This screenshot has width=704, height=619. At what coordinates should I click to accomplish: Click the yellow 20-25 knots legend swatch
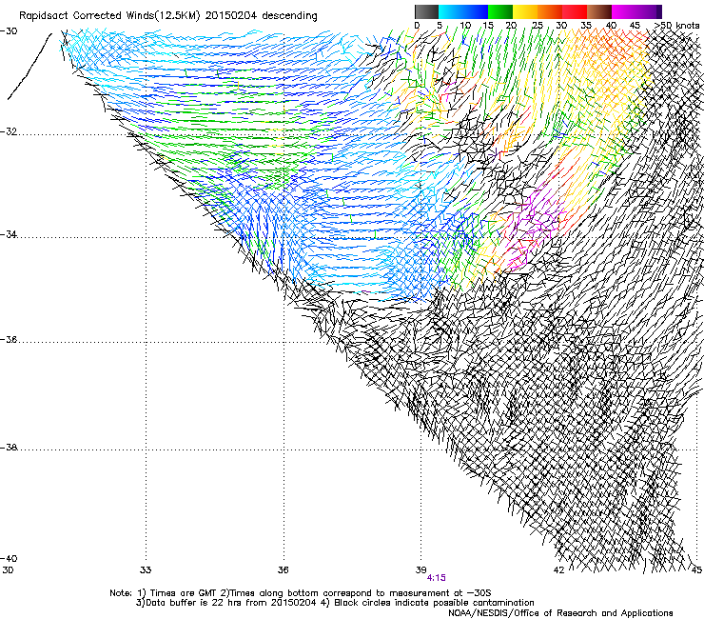(x=525, y=11)
